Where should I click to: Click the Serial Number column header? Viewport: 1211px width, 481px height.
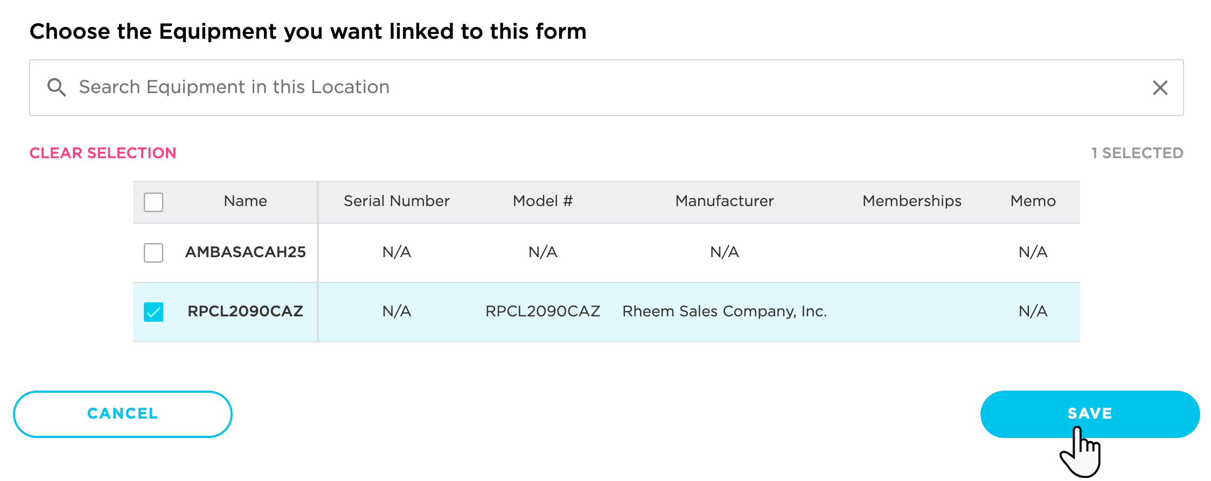tap(396, 201)
